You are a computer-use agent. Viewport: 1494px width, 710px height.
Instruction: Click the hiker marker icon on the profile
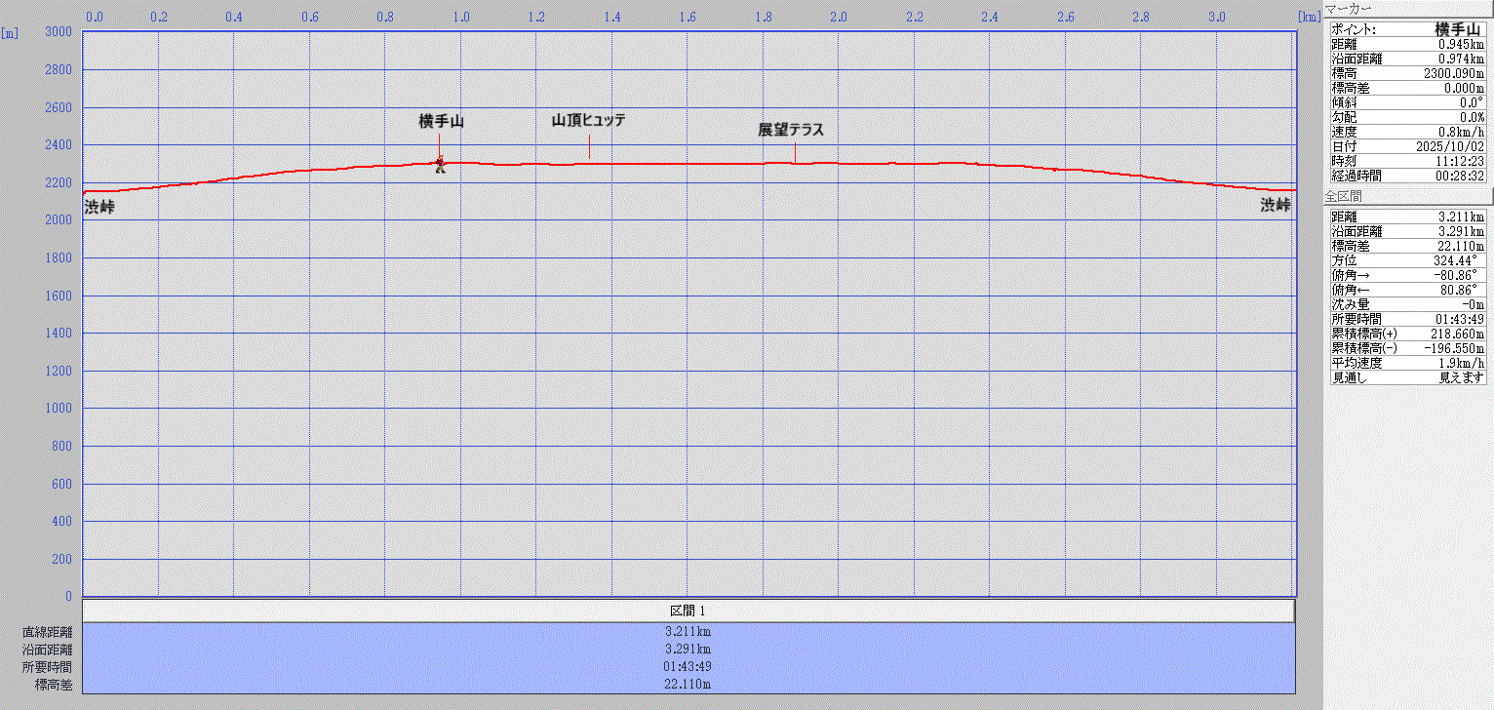point(440,165)
